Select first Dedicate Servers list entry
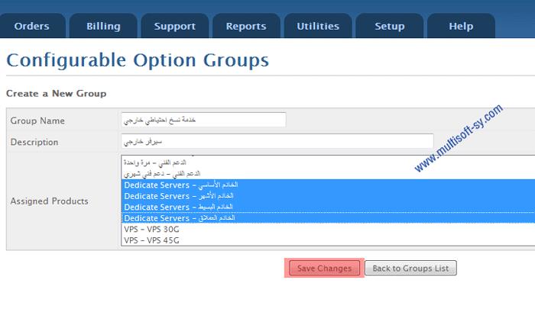 328,185
